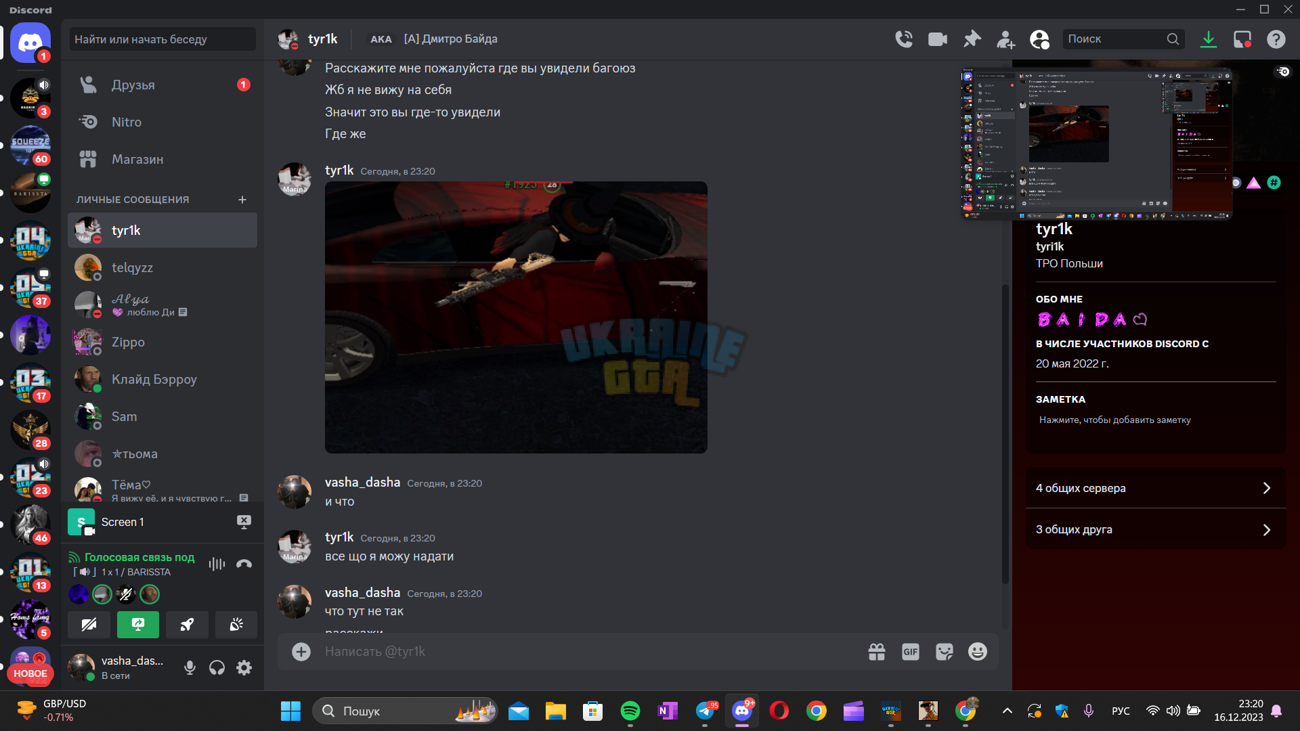Open Discord home direct messages icon
Viewport: 1300px width, 731px height.
coord(30,43)
